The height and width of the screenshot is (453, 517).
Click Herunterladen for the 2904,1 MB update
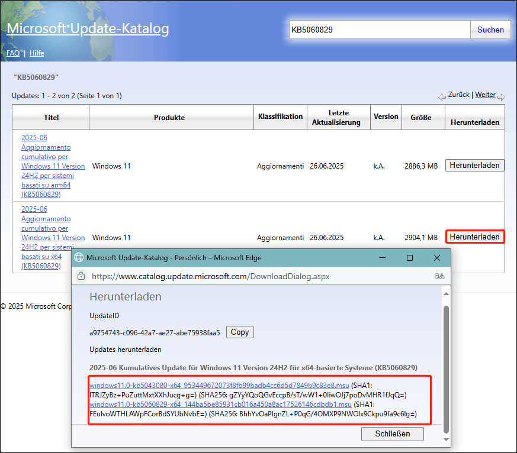coord(474,237)
